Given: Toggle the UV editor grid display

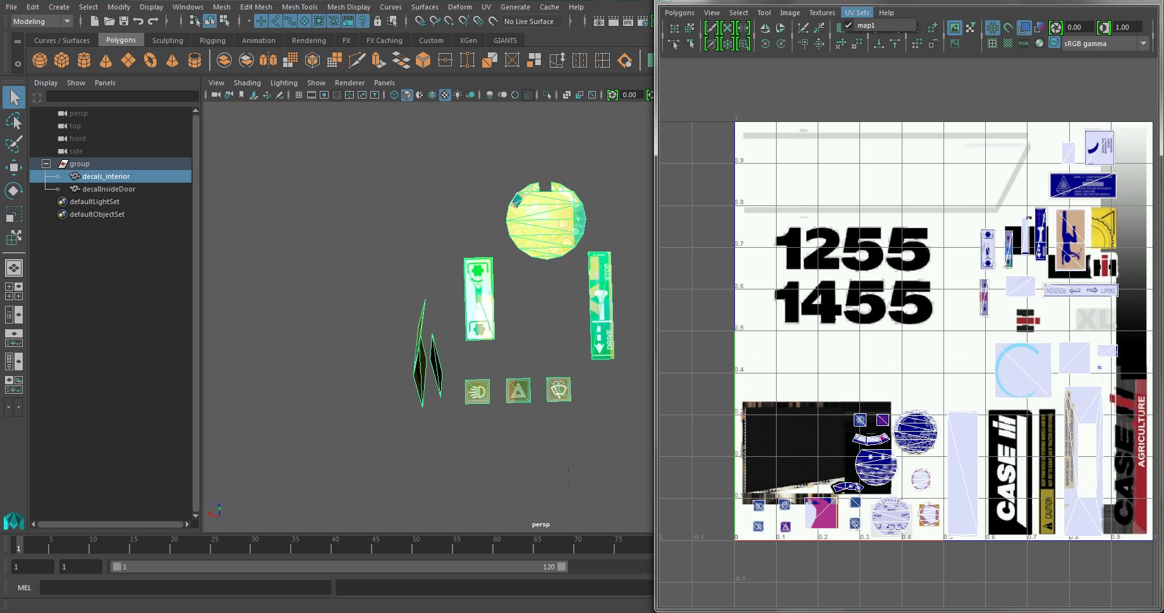Looking at the screenshot, I should [x=992, y=28].
